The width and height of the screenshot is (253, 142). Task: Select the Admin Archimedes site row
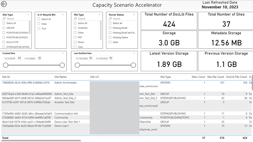[x=127, y=86]
